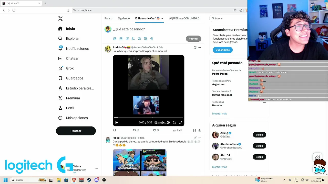The image size is (328, 184).
Task: Follow AbrahamBass with Seguir button
Action: click(259, 146)
